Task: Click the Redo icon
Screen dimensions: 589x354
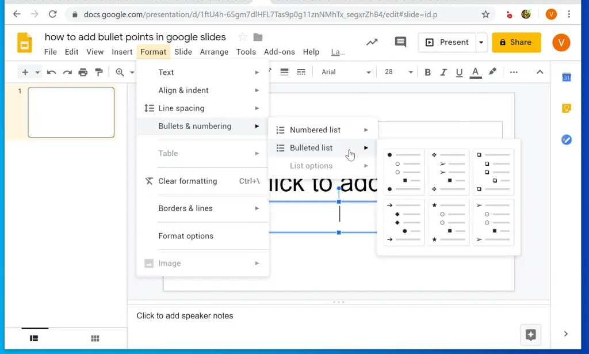Action: [x=67, y=72]
